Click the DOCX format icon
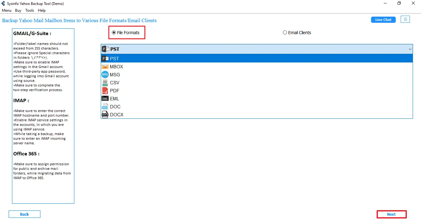 click(x=104, y=114)
